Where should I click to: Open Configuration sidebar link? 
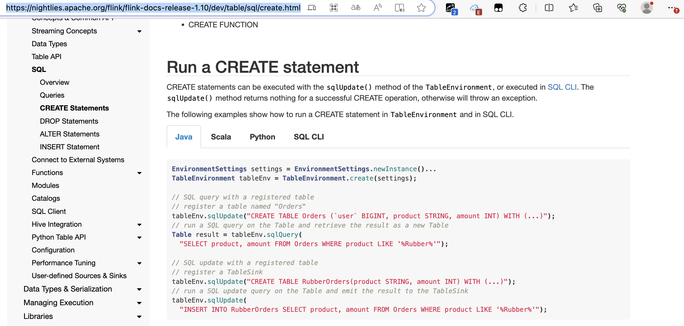click(x=53, y=250)
